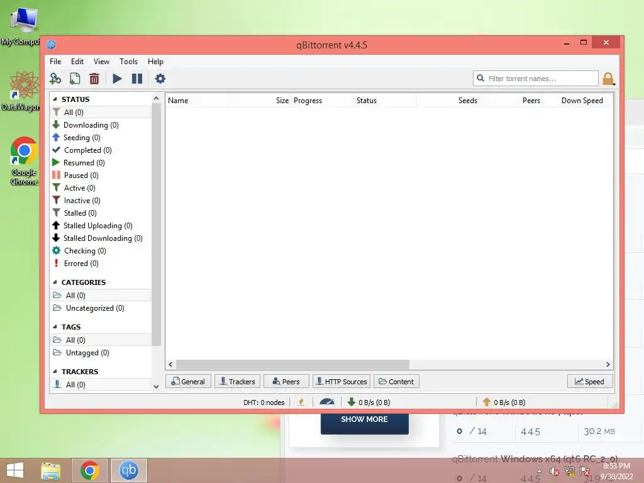The width and height of the screenshot is (644, 483).
Task: Click the Filter torrent names search field
Action: pos(536,79)
